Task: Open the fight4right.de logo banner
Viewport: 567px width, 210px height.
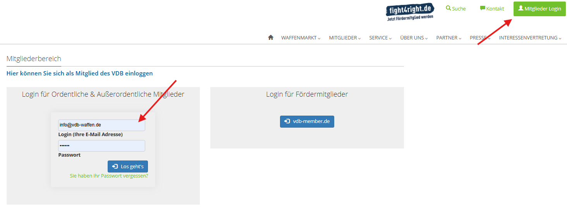Action: click(x=410, y=12)
